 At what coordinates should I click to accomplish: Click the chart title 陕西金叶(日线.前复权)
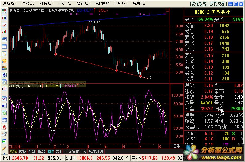point(27,10)
